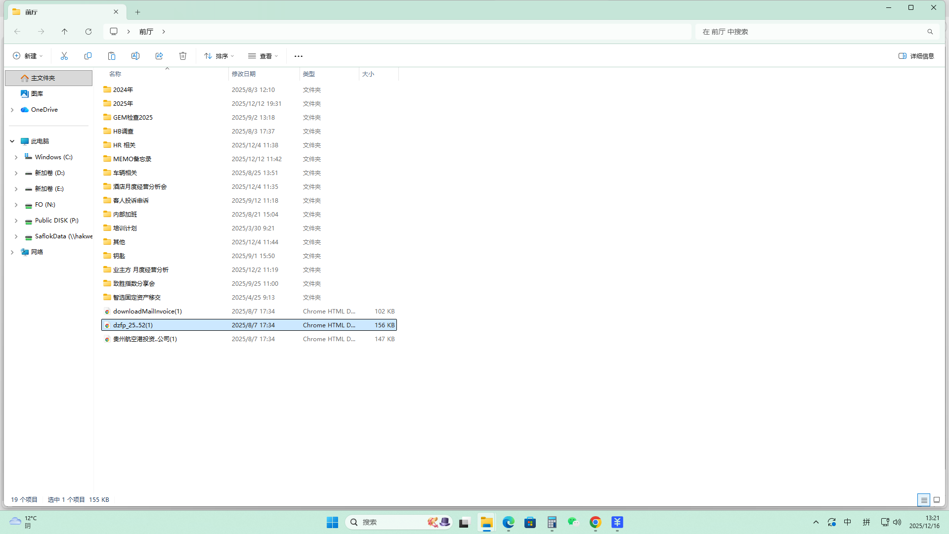Navigate up one folder level
The image size is (949, 534).
click(x=65, y=32)
